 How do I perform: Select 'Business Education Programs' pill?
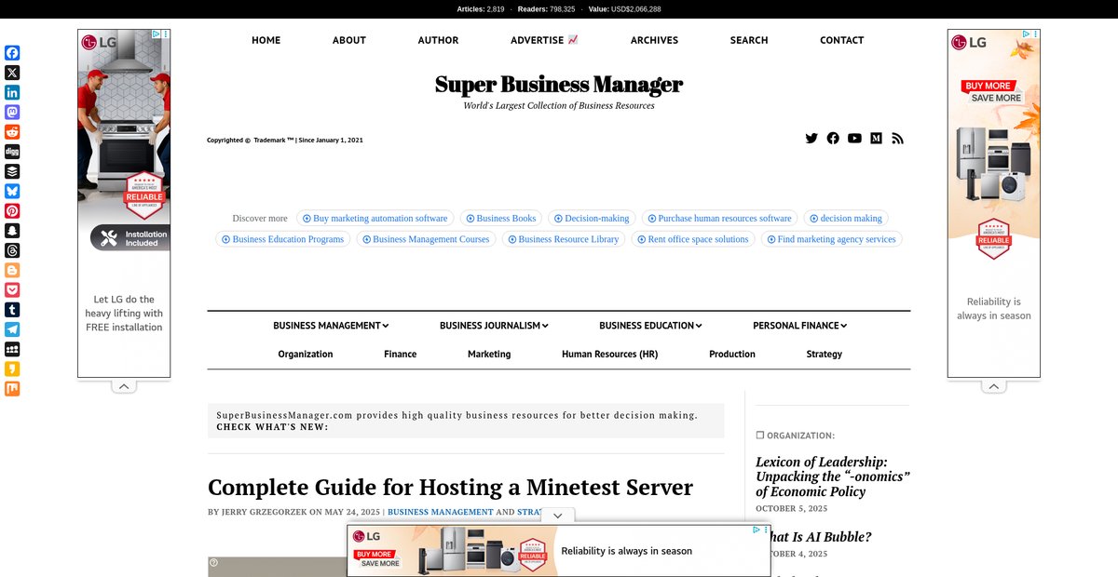(282, 239)
